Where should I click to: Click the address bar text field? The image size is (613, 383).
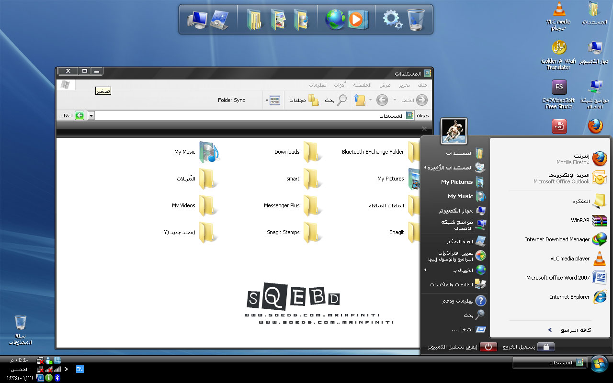pos(239,115)
